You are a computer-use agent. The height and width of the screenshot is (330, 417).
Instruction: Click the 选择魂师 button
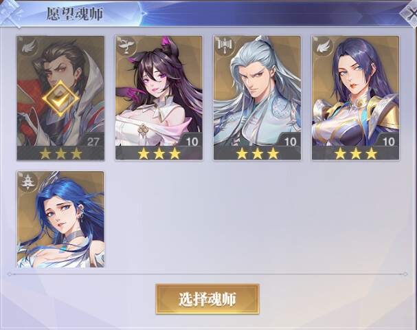coord(207,299)
